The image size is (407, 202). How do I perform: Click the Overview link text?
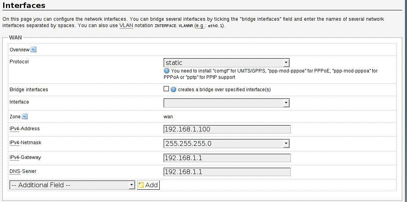(19, 50)
